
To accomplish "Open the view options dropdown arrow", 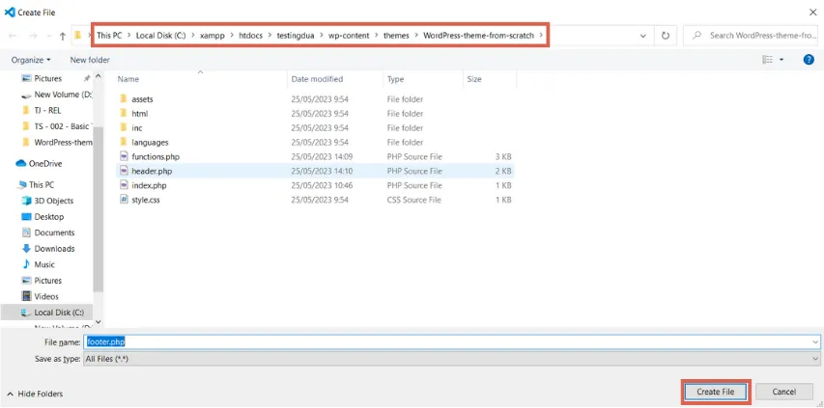I will coord(781,60).
